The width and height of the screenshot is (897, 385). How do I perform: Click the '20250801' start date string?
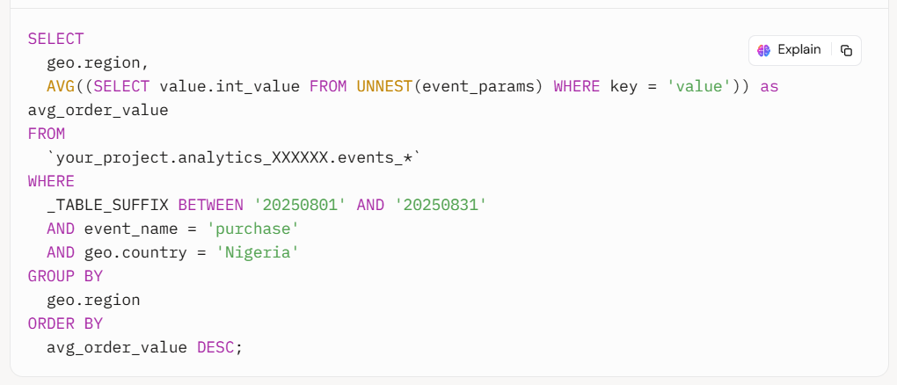(301, 205)
